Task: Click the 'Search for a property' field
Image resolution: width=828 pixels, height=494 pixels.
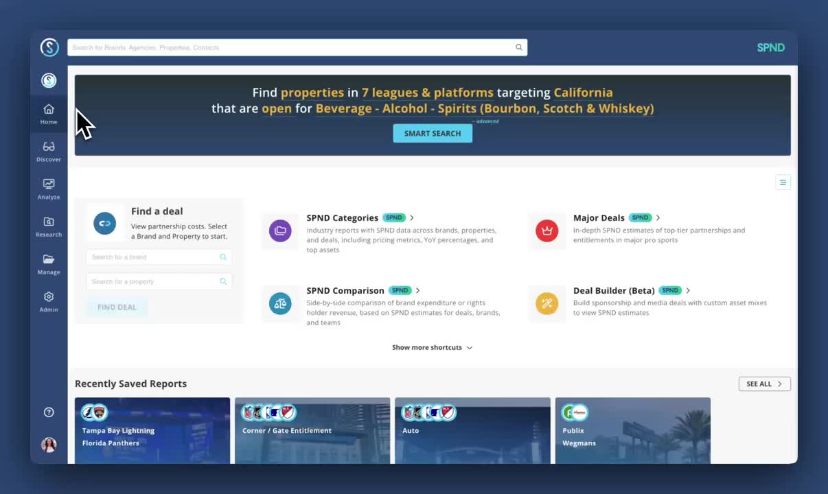Action: point(159,281)
